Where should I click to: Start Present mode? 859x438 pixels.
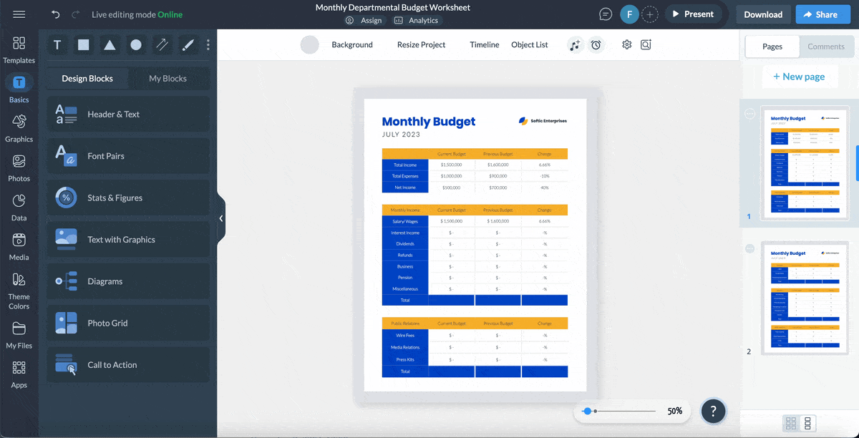point(692,13)
